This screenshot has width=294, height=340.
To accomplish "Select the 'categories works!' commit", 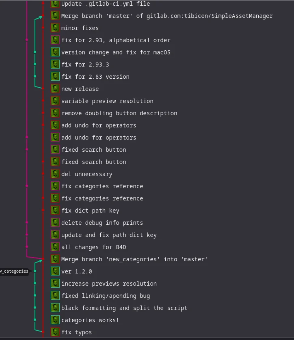I will [x=90, y=320].
